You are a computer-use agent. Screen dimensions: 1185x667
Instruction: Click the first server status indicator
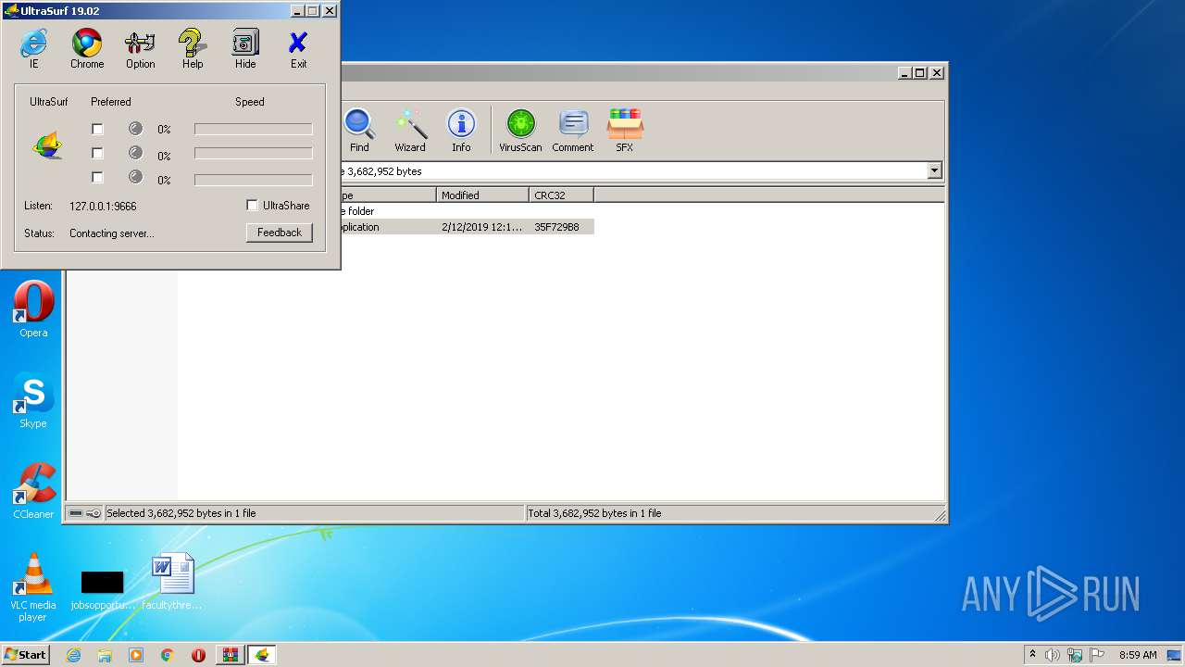(x=135, y=129)
